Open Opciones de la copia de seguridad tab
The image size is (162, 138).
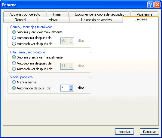coord(99,14)
